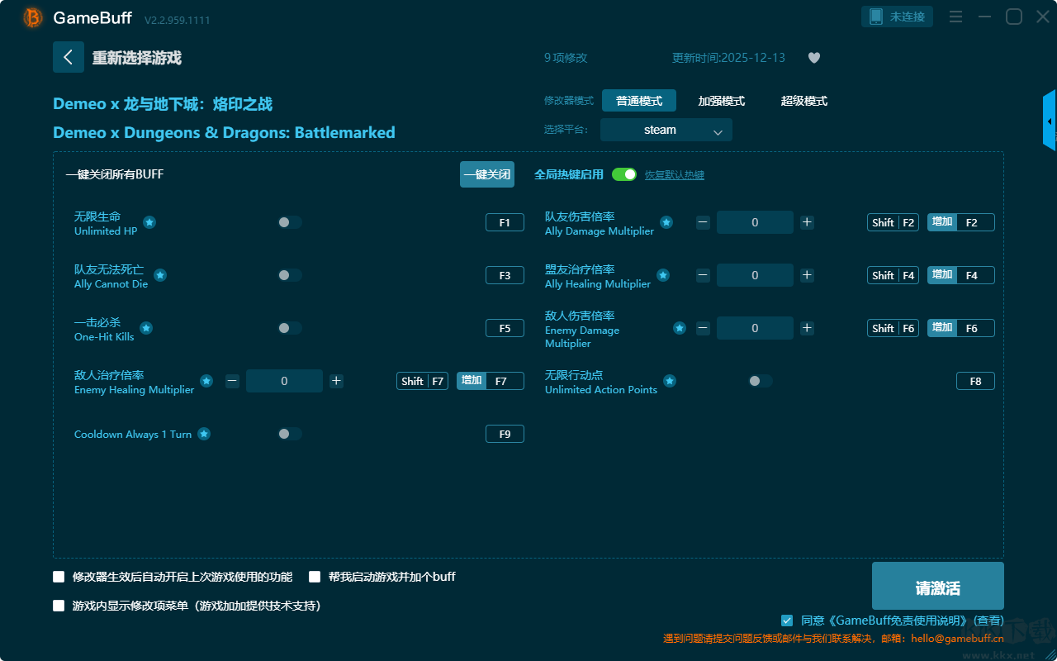
Task: Click the star icon beside One-Hit Kills
Action: (x=146, y=328)
